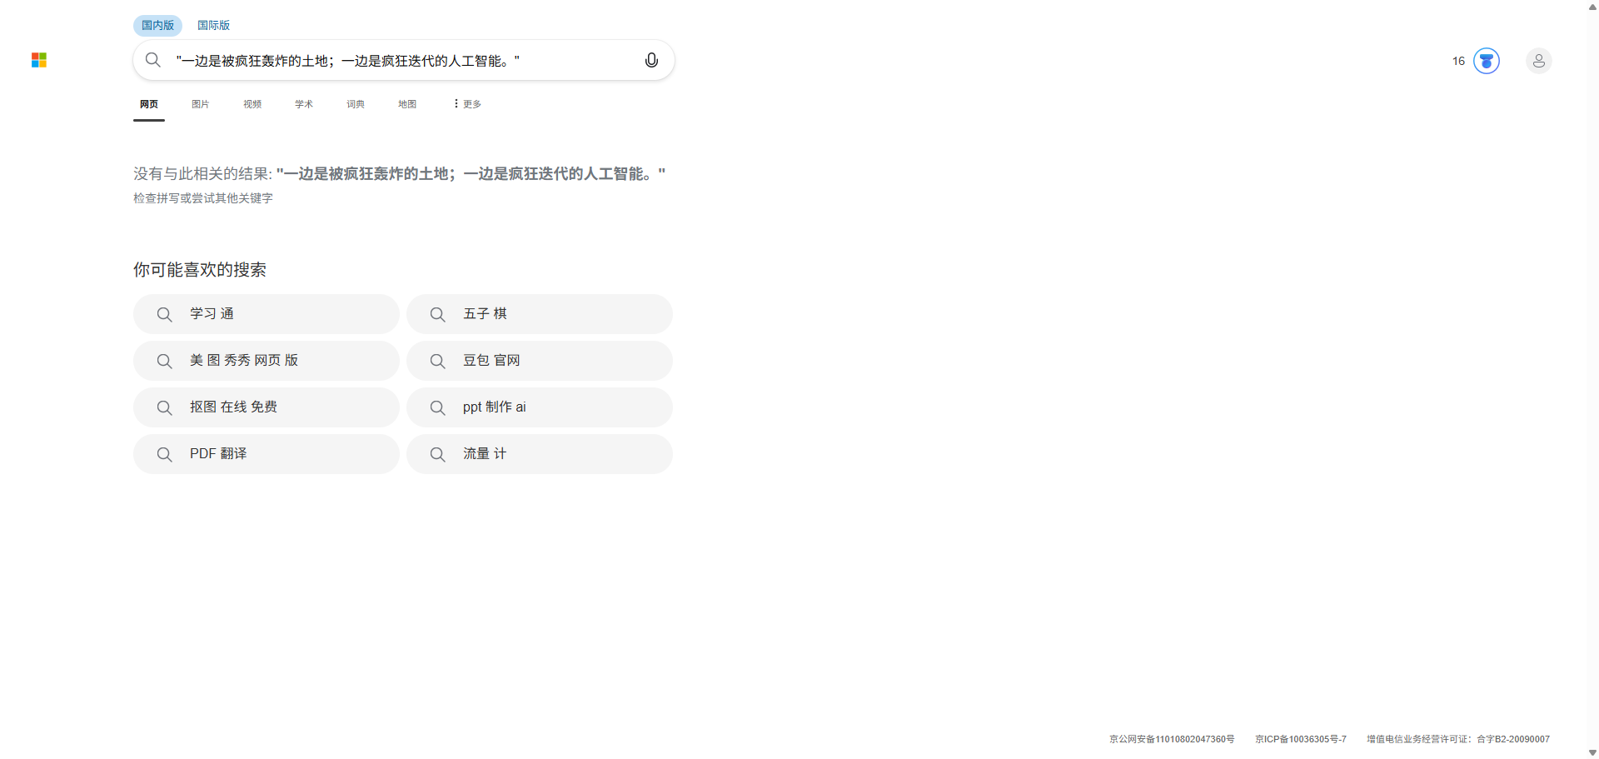
Task: Switch to 国际版 search mode
Action: [x=213, y=25]
